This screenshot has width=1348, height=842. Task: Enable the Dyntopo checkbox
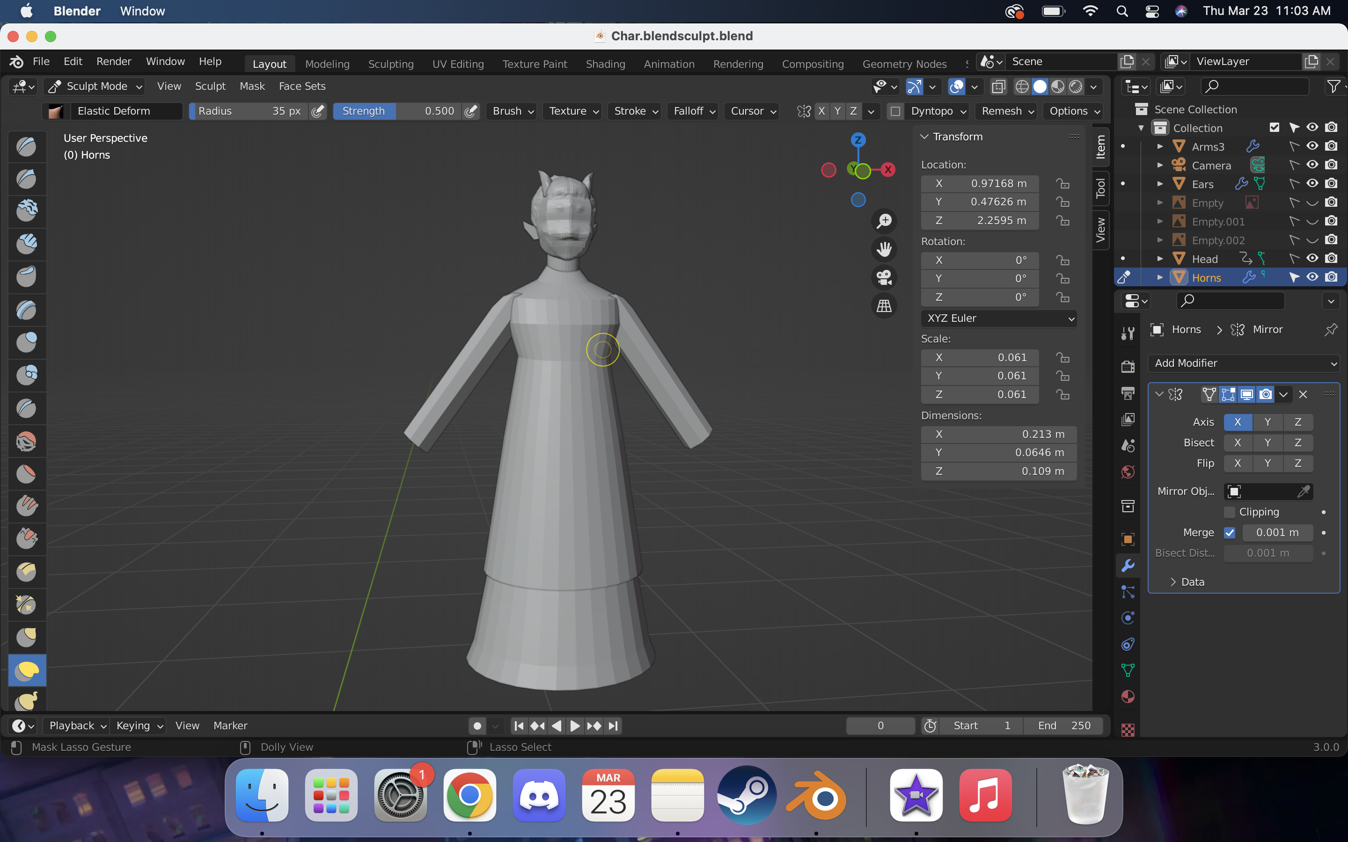(x=895, y=111)
